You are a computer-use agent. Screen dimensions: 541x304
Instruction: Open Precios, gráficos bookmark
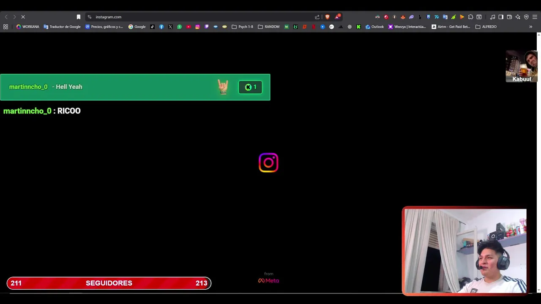pyautogui.click(x=104, y=27)
